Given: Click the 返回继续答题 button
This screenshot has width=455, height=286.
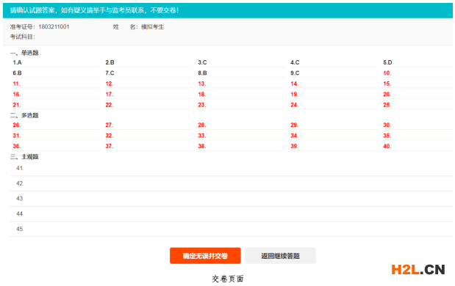Looking at the screenshot, I should point(280,256).
